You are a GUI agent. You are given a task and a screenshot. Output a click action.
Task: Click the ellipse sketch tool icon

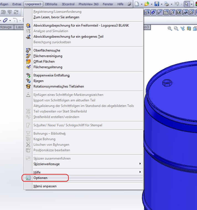pos(5,20)
